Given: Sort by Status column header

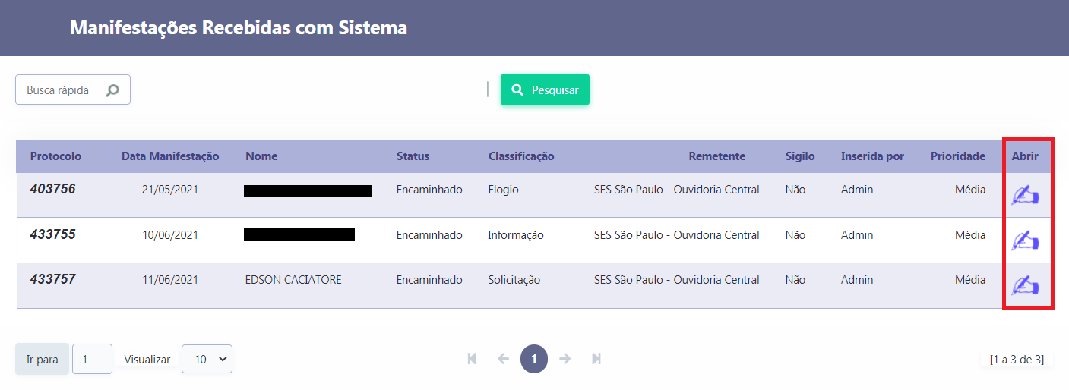Looking at the screenshot, I should pos(413,156).
